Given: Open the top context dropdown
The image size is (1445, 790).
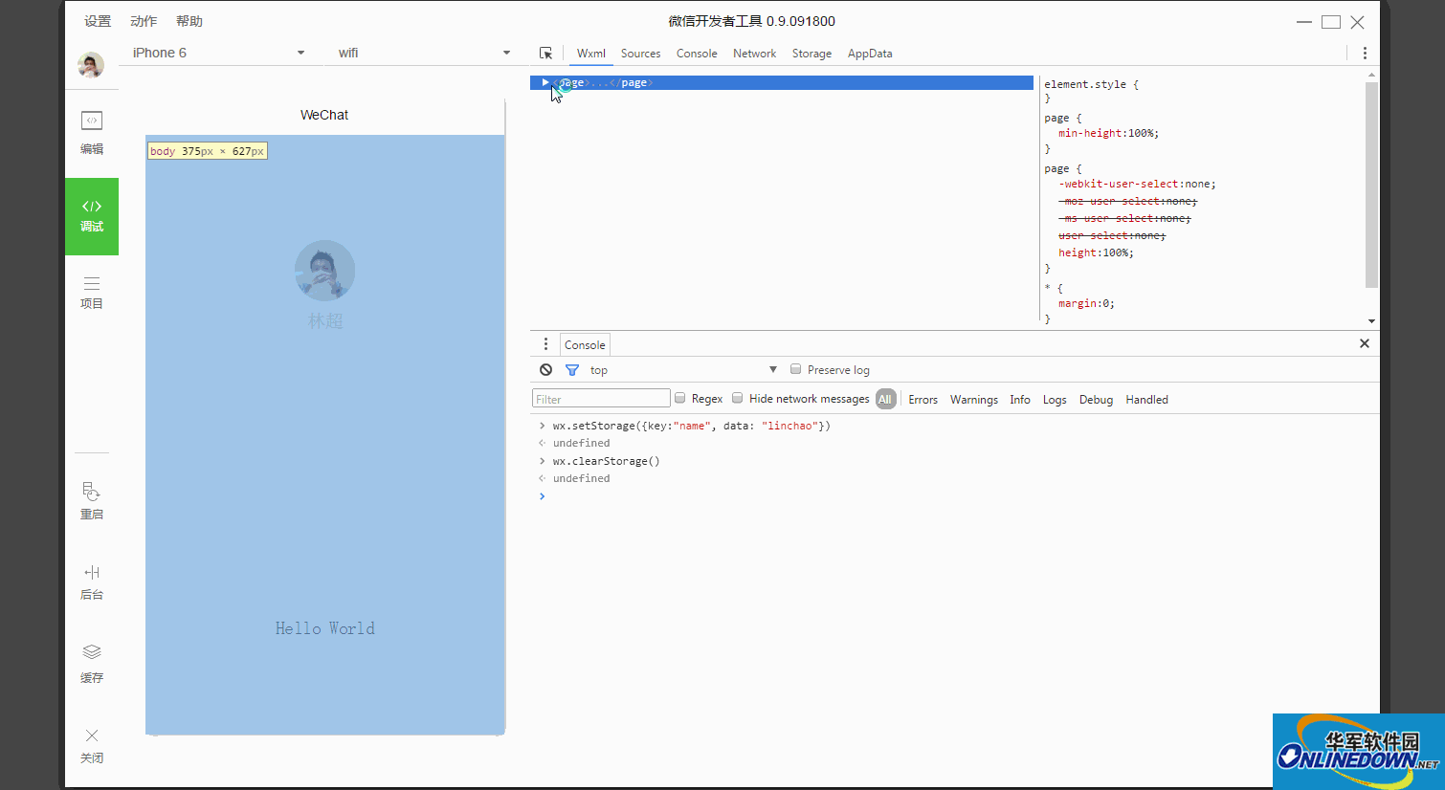Looking at the screenshot, I should pyautogui.click(x=682, y=370).
